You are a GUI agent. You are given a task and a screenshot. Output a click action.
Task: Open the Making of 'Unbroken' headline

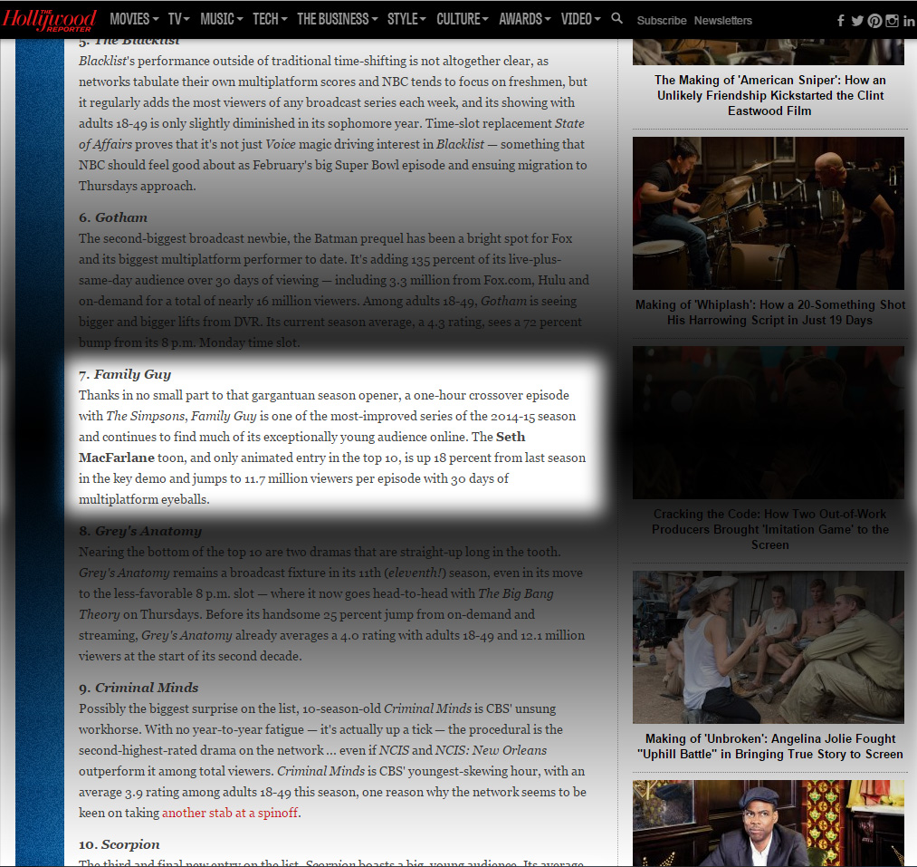coord(769,747)
